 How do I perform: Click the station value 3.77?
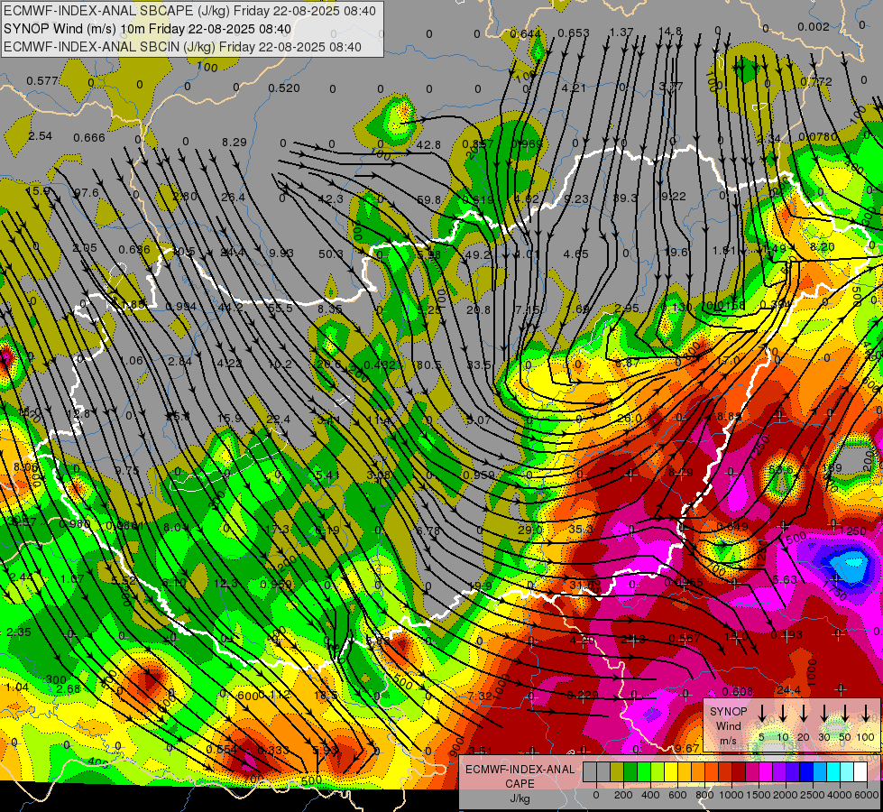[x=671, y=87]
